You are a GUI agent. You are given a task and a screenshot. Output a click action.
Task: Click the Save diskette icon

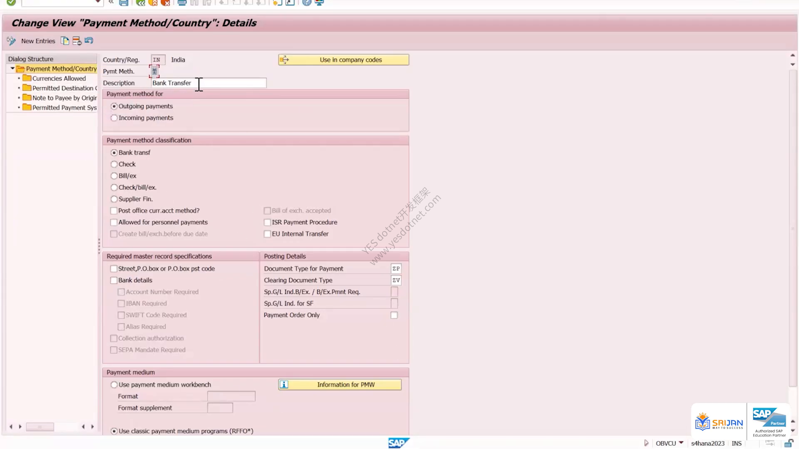coord(124,2)
